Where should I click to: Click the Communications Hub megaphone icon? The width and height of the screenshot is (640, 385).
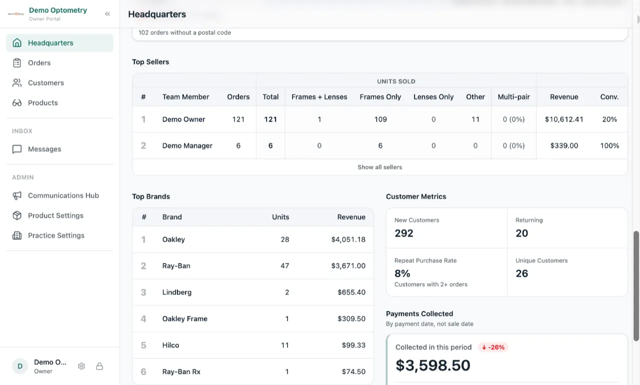tap(17, 196)
